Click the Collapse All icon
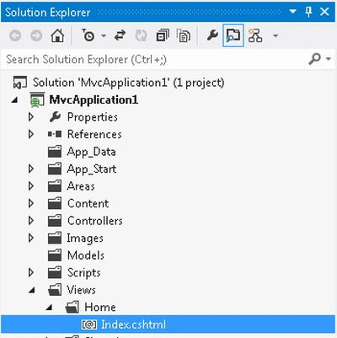 tap(163, 35)
